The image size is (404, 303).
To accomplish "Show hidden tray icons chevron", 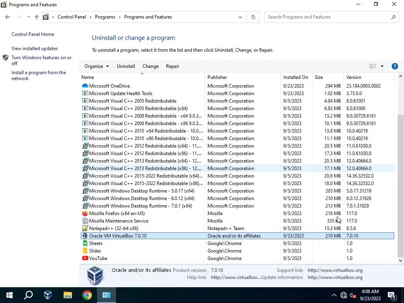I will click(x=334, y=295).
